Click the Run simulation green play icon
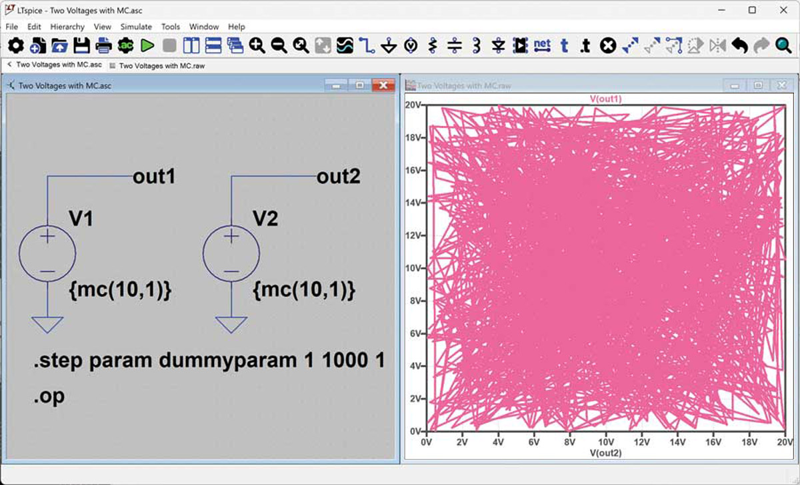Image resolution: width=800 pixels, height=485 pixels. [x=147, y=45]
